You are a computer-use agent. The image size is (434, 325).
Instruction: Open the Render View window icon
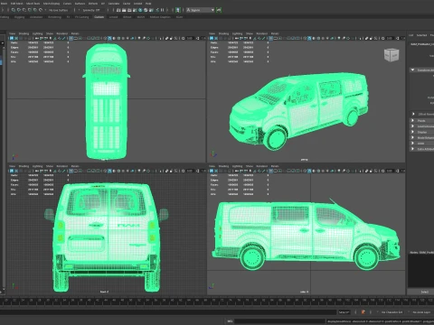tap(118, 10)
